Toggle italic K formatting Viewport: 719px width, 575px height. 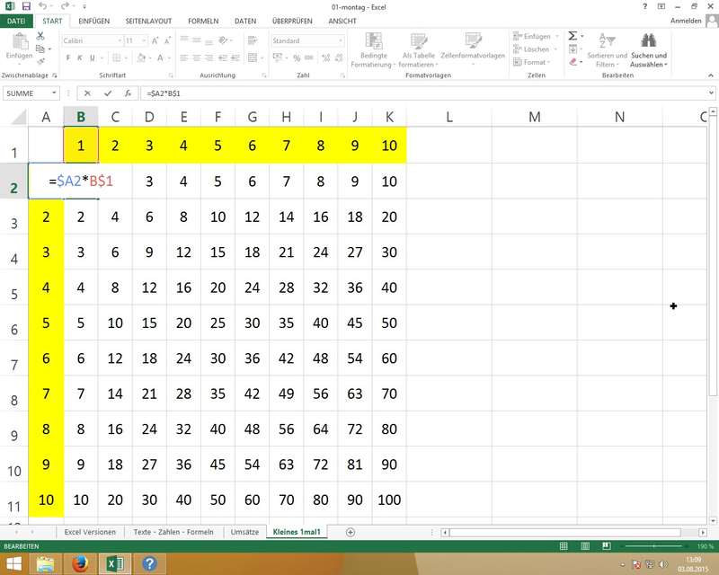[80, 57]
